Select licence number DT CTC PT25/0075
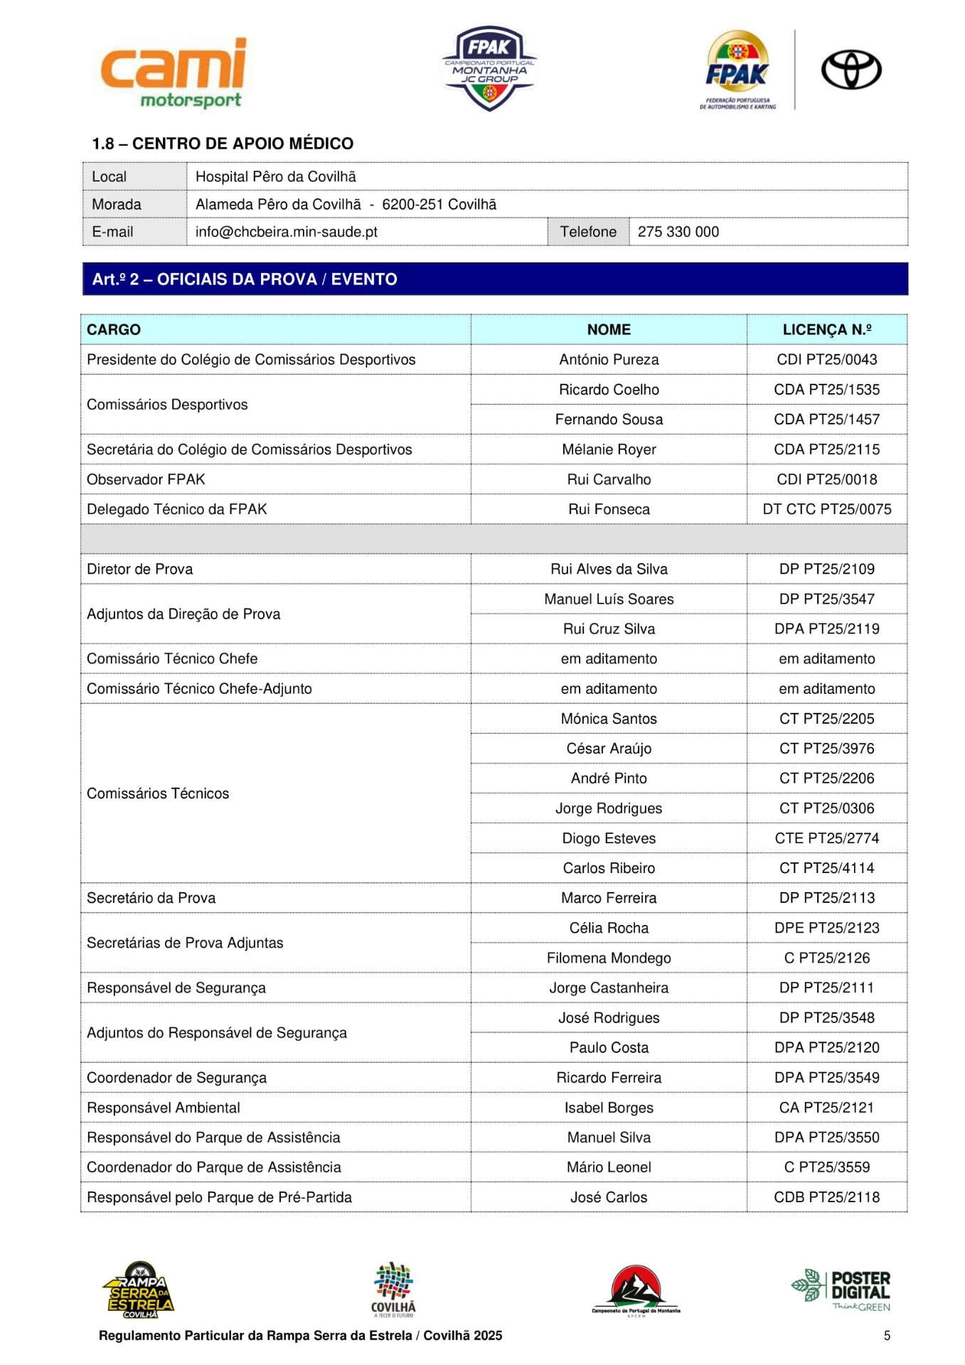Screen dimensions: 965x1365 tap(826, 509)
